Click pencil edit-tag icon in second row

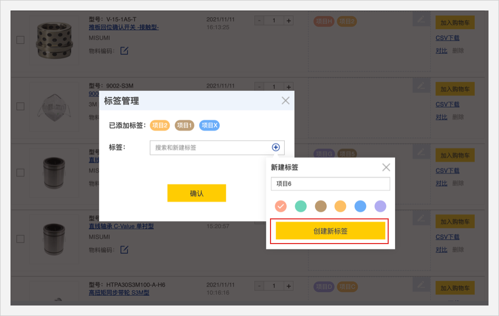tap(420, 85)
